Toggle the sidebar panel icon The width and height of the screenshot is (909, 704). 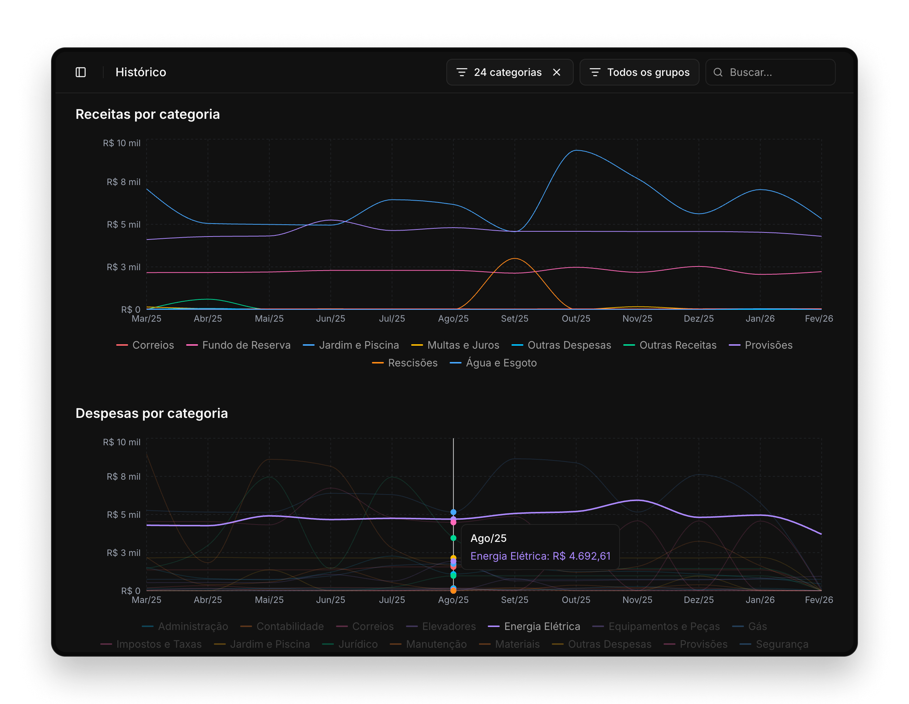click(81, 73)
